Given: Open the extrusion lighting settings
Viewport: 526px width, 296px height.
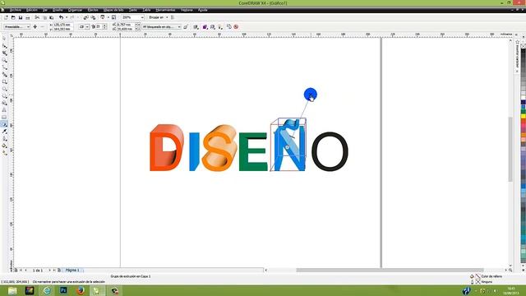Looking at the screenshot, I should [220, 27].
